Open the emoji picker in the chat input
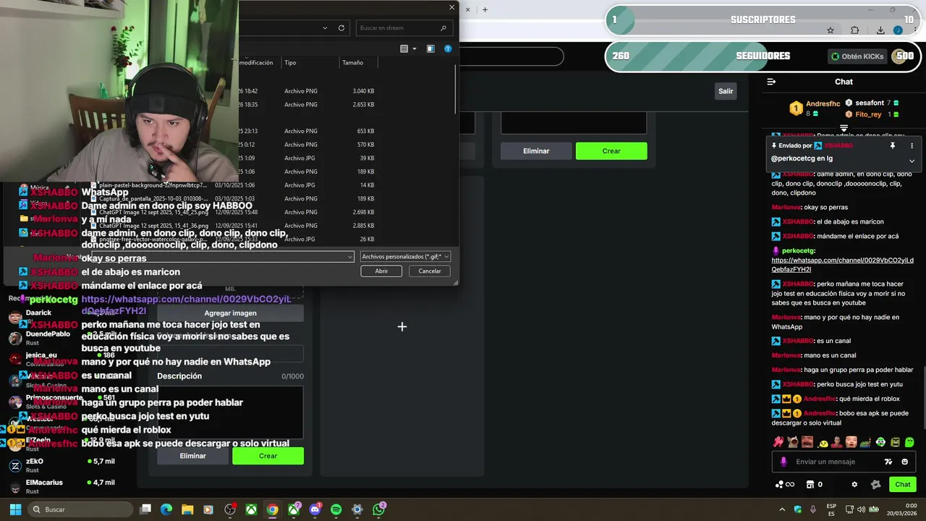The image size is (926, 521). tap(905, 462)
